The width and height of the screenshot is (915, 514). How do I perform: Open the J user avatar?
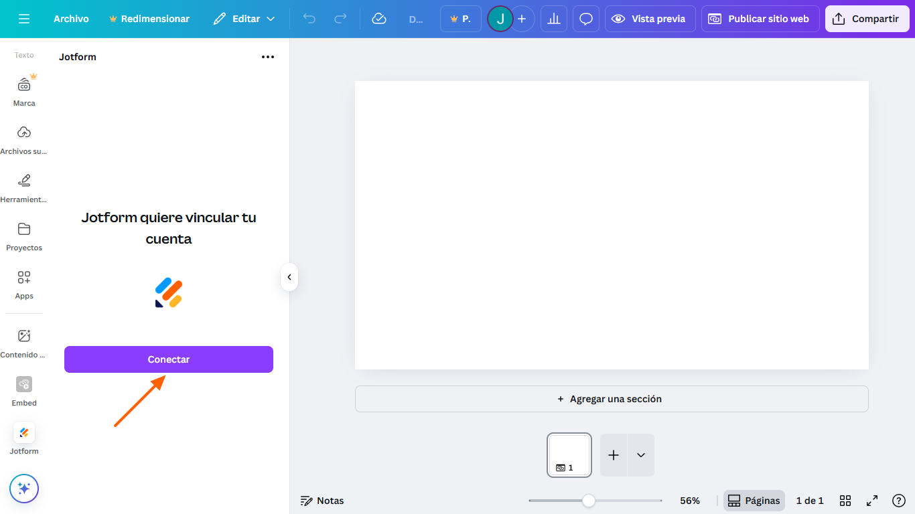point(500,19)
